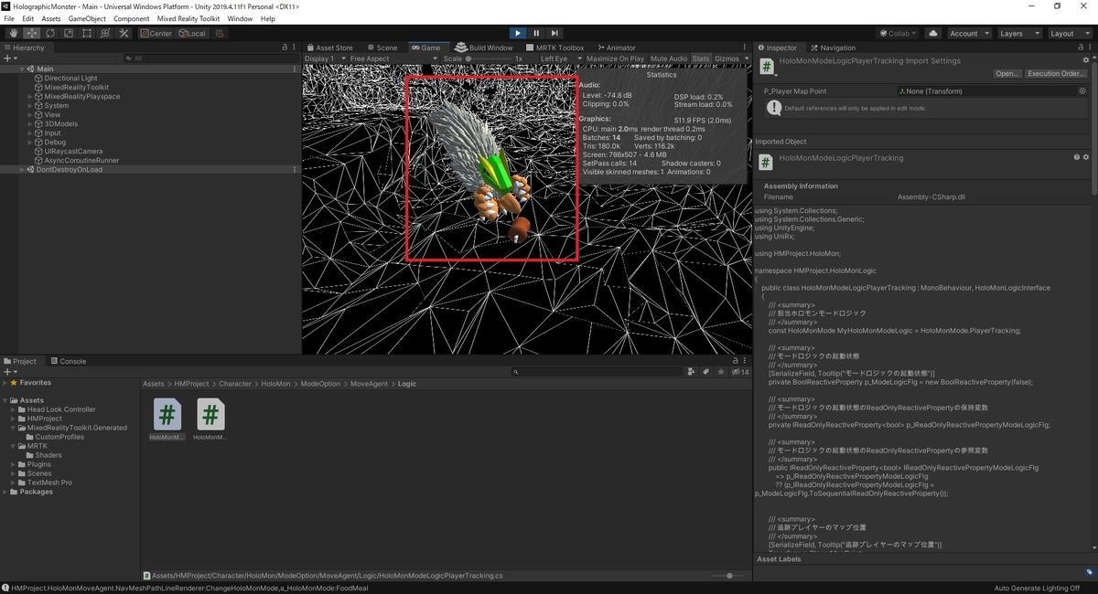Screen dimensions: 1098x594
Task: Open the GameObject menu
Action: 87,18
